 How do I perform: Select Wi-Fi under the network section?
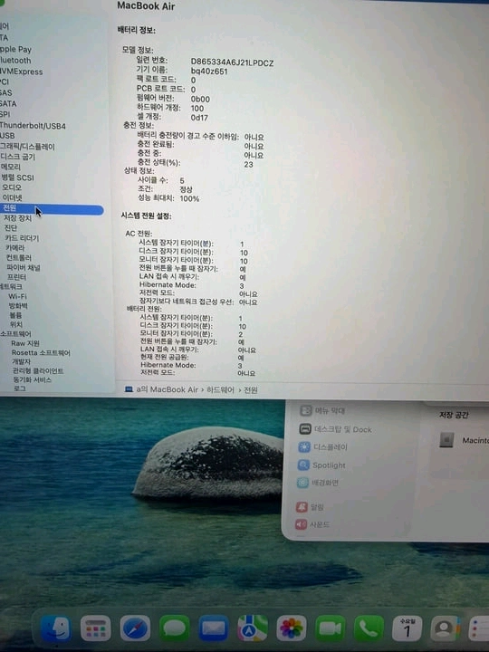pyautogui.click(x=17, y=296)
